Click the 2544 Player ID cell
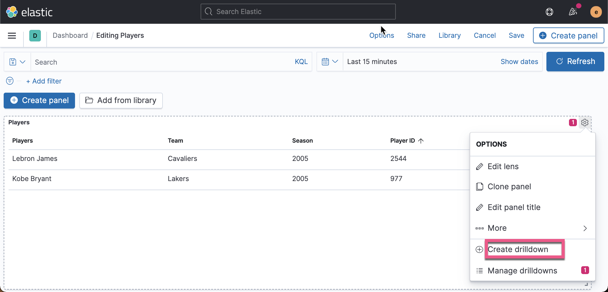This screenshot has width=608, height=292. (x=398, y=158)
